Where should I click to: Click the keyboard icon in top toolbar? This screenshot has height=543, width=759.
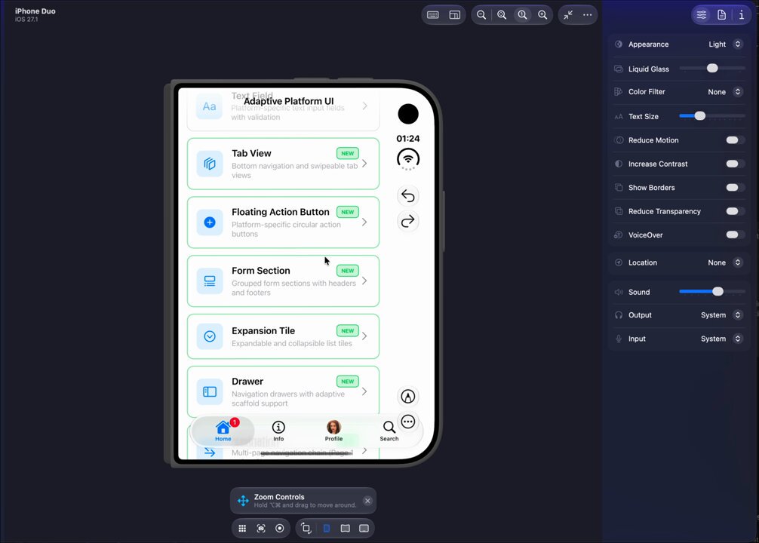pyautogui.click(x=433, y=15)
